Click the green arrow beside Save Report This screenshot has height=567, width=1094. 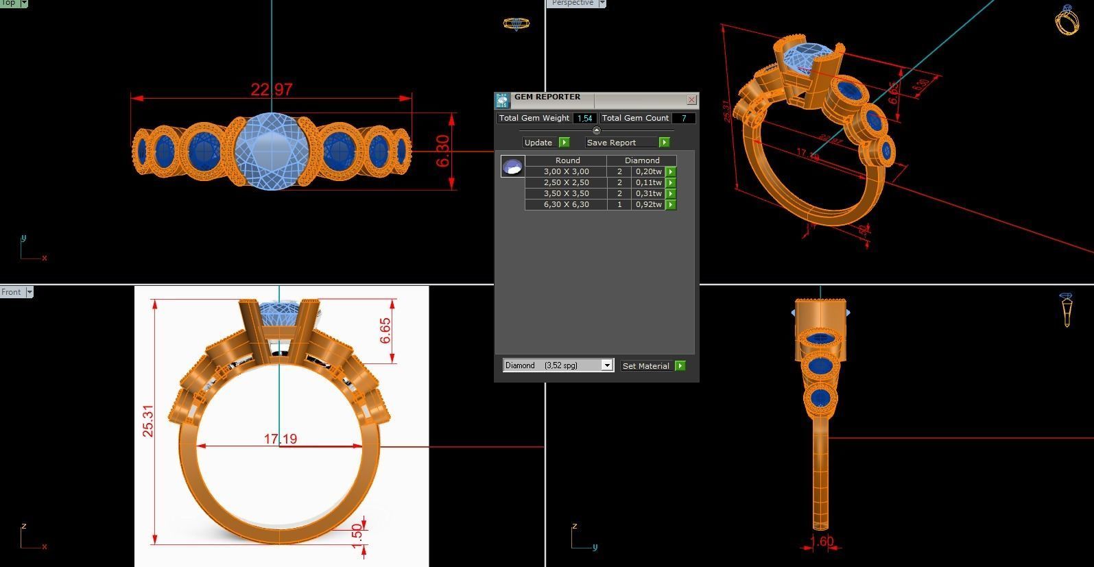(x=664, y=142)
